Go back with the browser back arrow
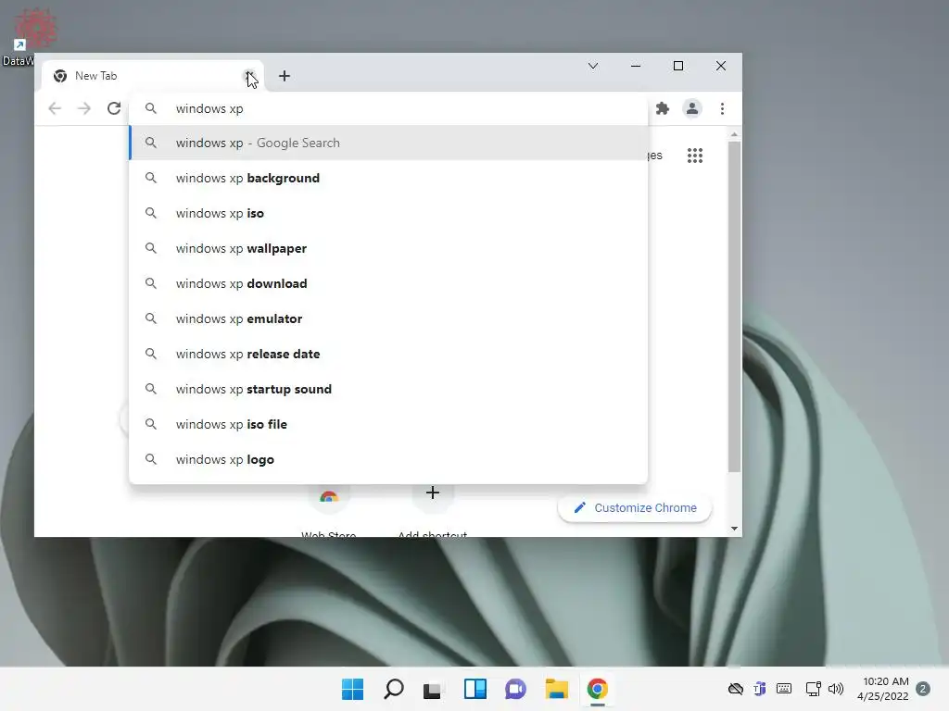The height and width of the screenshot is (711, 949). pos(55,109)
